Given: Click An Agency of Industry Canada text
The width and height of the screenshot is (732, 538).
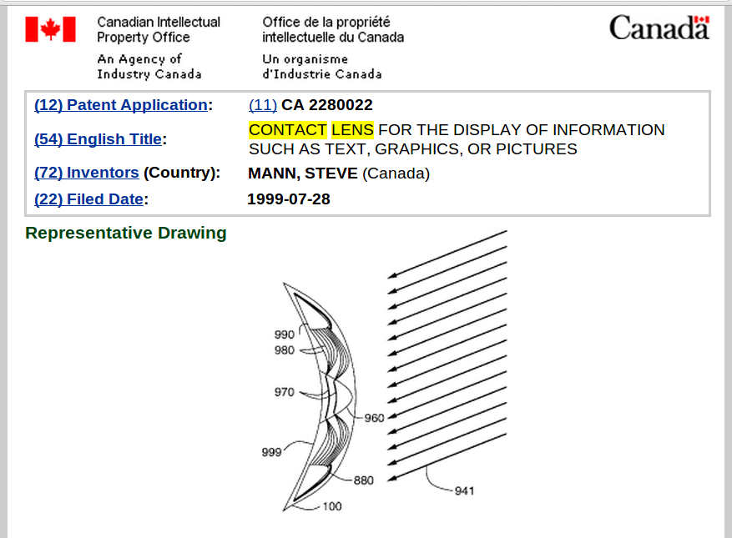Looking at the screenshot, I should coord(149,66).
